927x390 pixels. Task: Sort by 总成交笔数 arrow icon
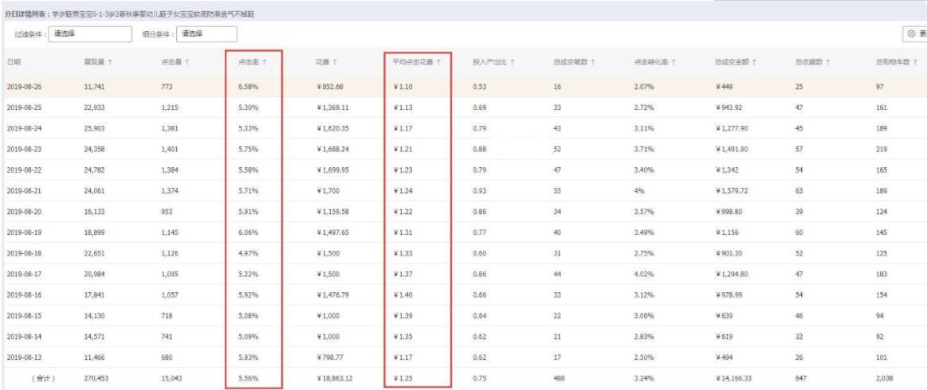pos(595,61)
